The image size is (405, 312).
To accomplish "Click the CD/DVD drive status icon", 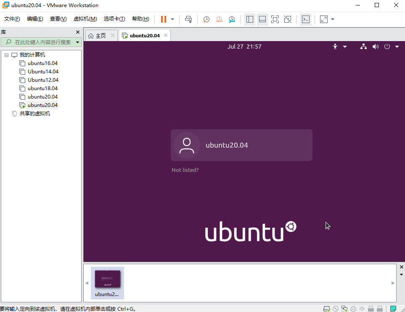I will coord(336,309).
